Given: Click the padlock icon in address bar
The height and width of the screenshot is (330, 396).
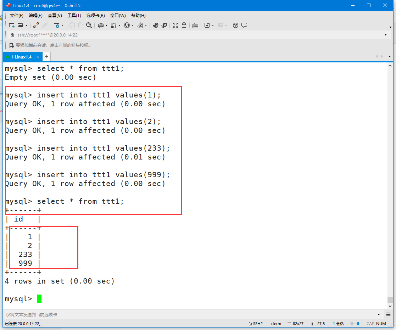Looking at the screenshot, I should pyautogui.click(x=12, y=35).
